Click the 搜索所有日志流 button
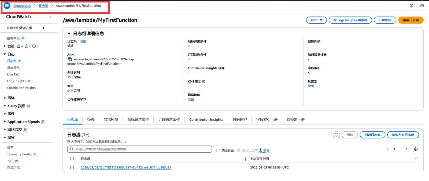The image size is (429, 181). pyautogui.click(x=403, y=135)
